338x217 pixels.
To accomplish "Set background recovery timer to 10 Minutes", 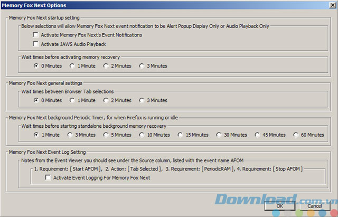I will pos(142,135).
